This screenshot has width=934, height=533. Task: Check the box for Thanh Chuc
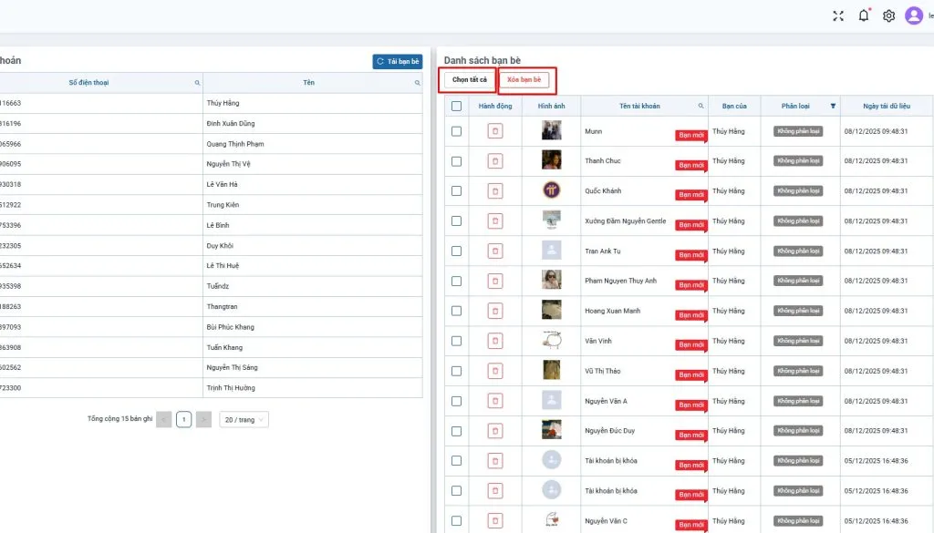click(x=456, y=161)
